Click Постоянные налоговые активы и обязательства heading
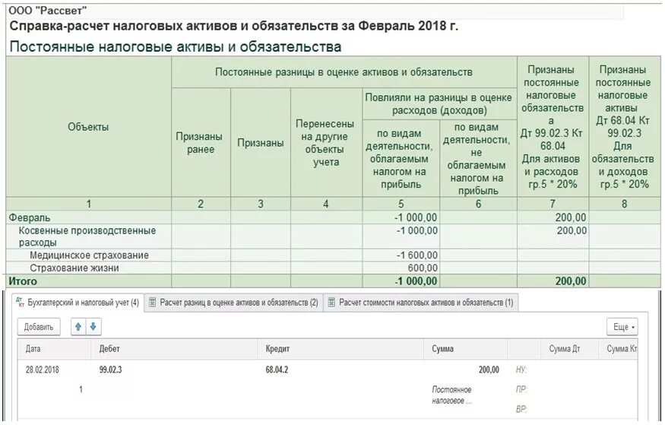Screen dimensions: 665x425 [175, 46]
